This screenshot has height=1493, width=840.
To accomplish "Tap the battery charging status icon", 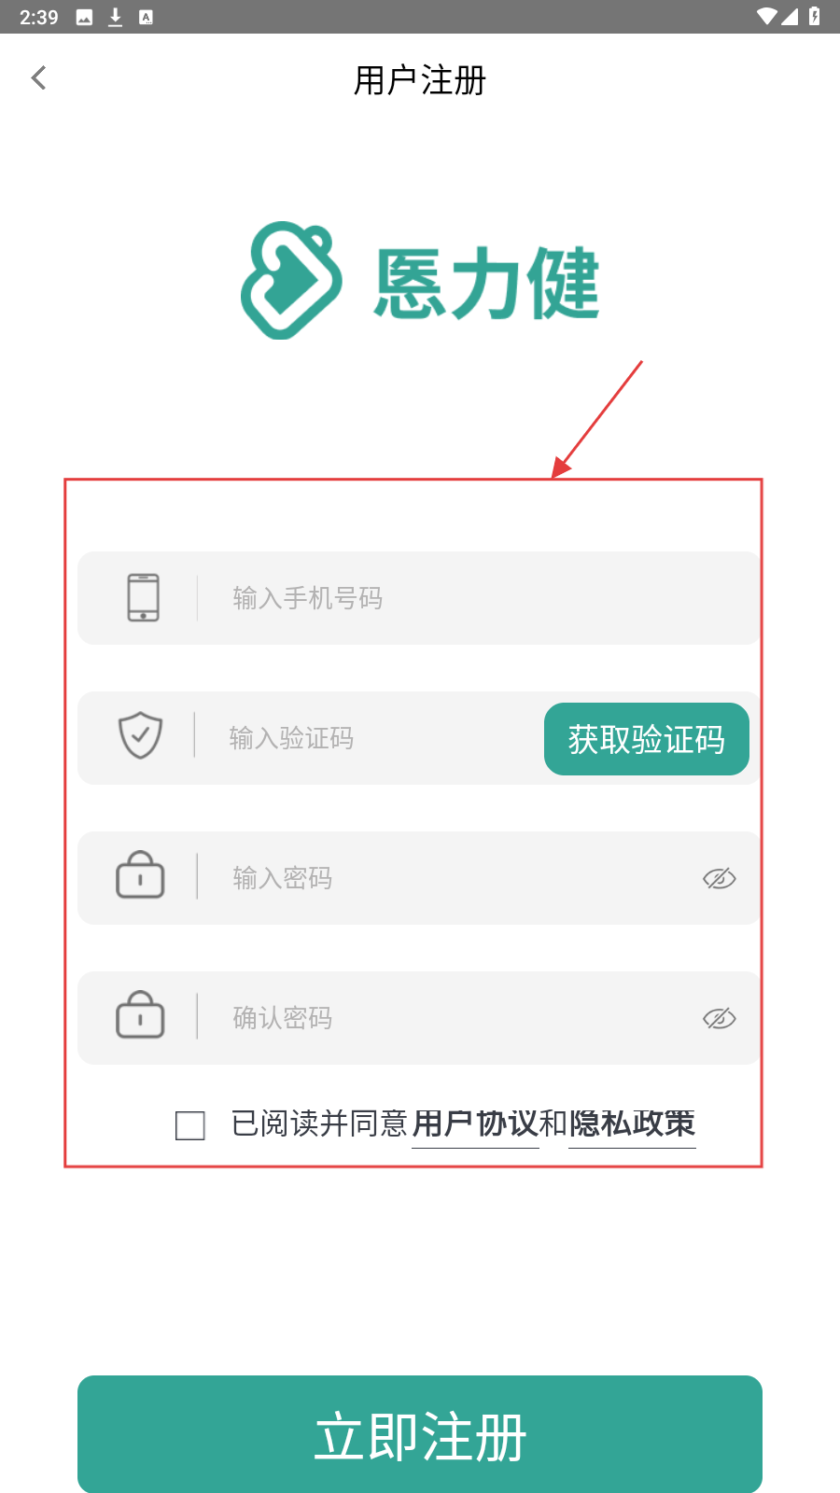I will coord(814,16).
